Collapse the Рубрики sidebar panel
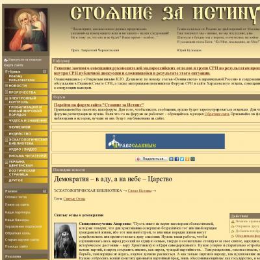The width and height of the screenshot is (260, 260). [44, 71]
